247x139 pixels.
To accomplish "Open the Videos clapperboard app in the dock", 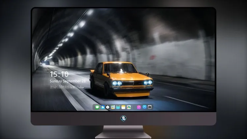I will [x=118, y=107].
